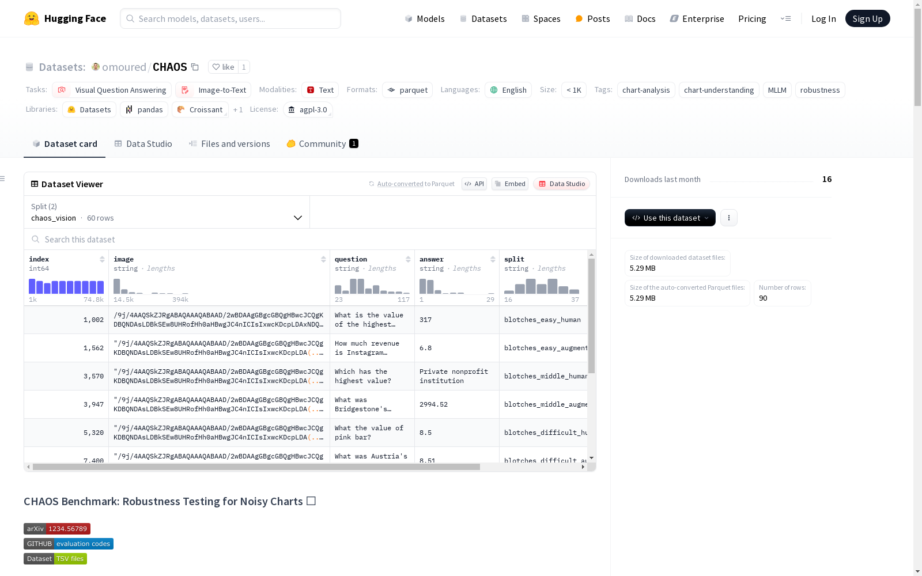Viewport: 922px width, 576px height.
Task: Open the Use this dataset dropdown
Action: (x=670, y=218)
